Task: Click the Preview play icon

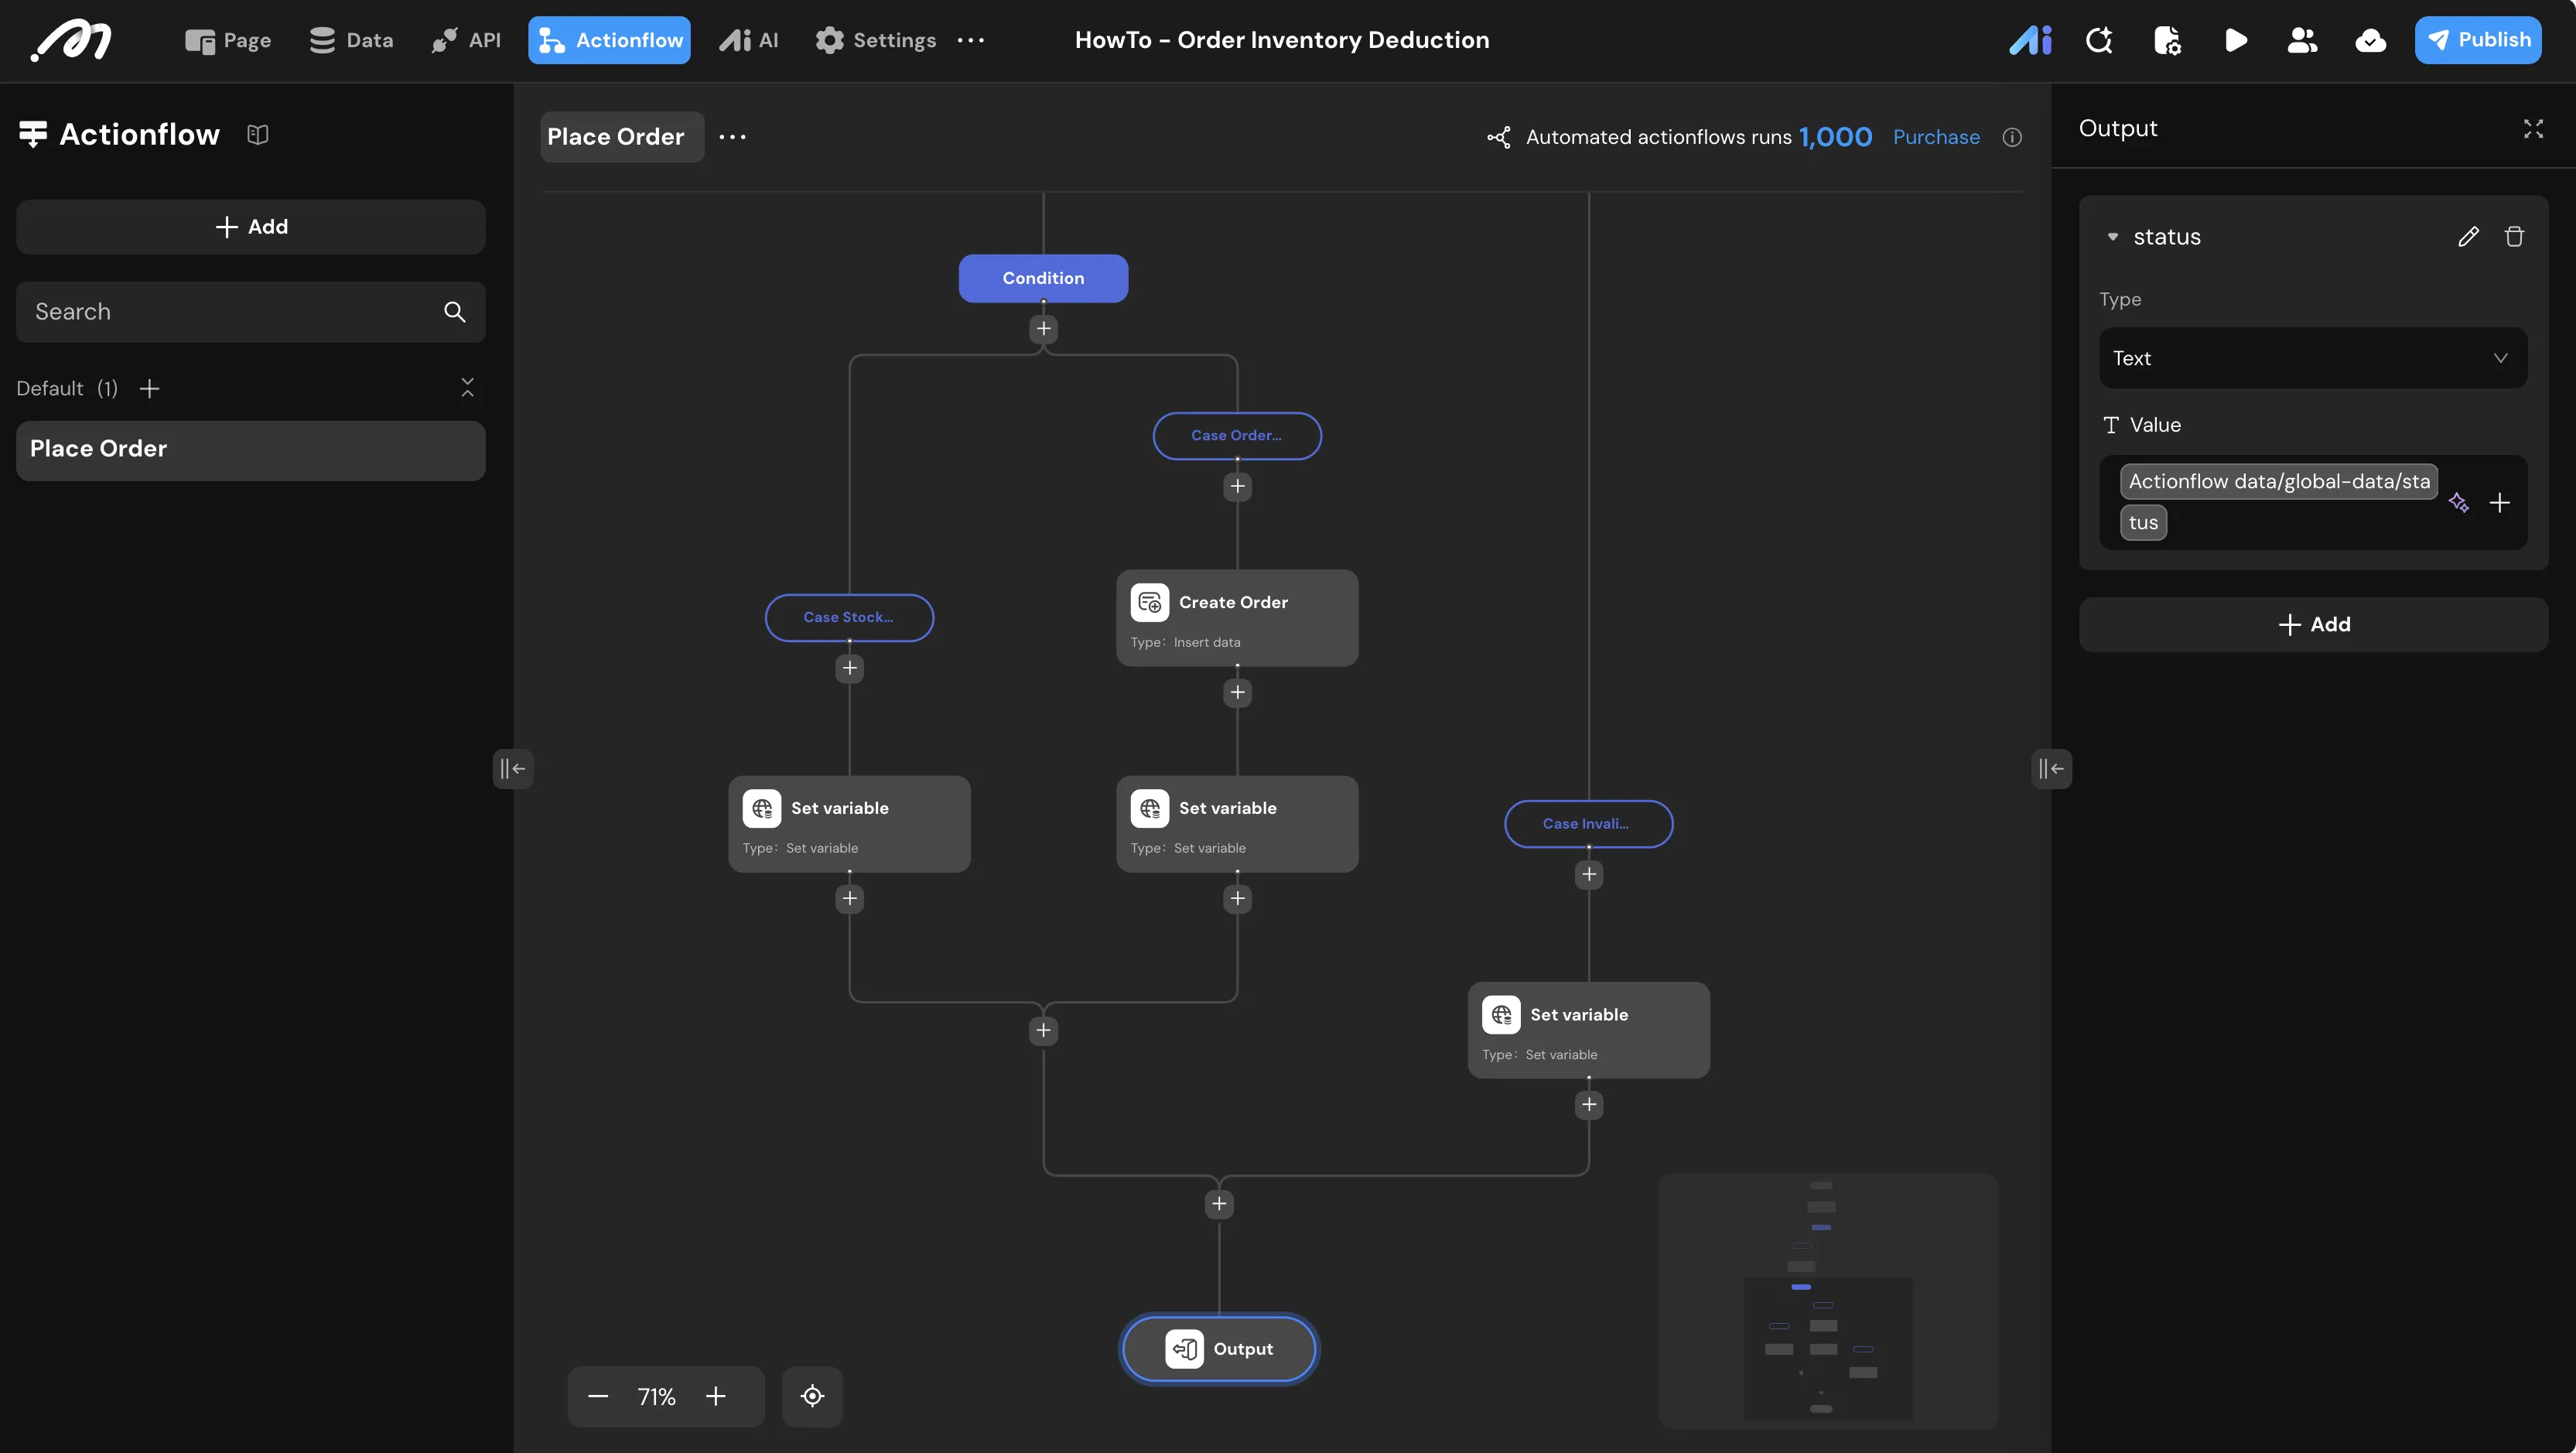Action: pos(2235,40)
